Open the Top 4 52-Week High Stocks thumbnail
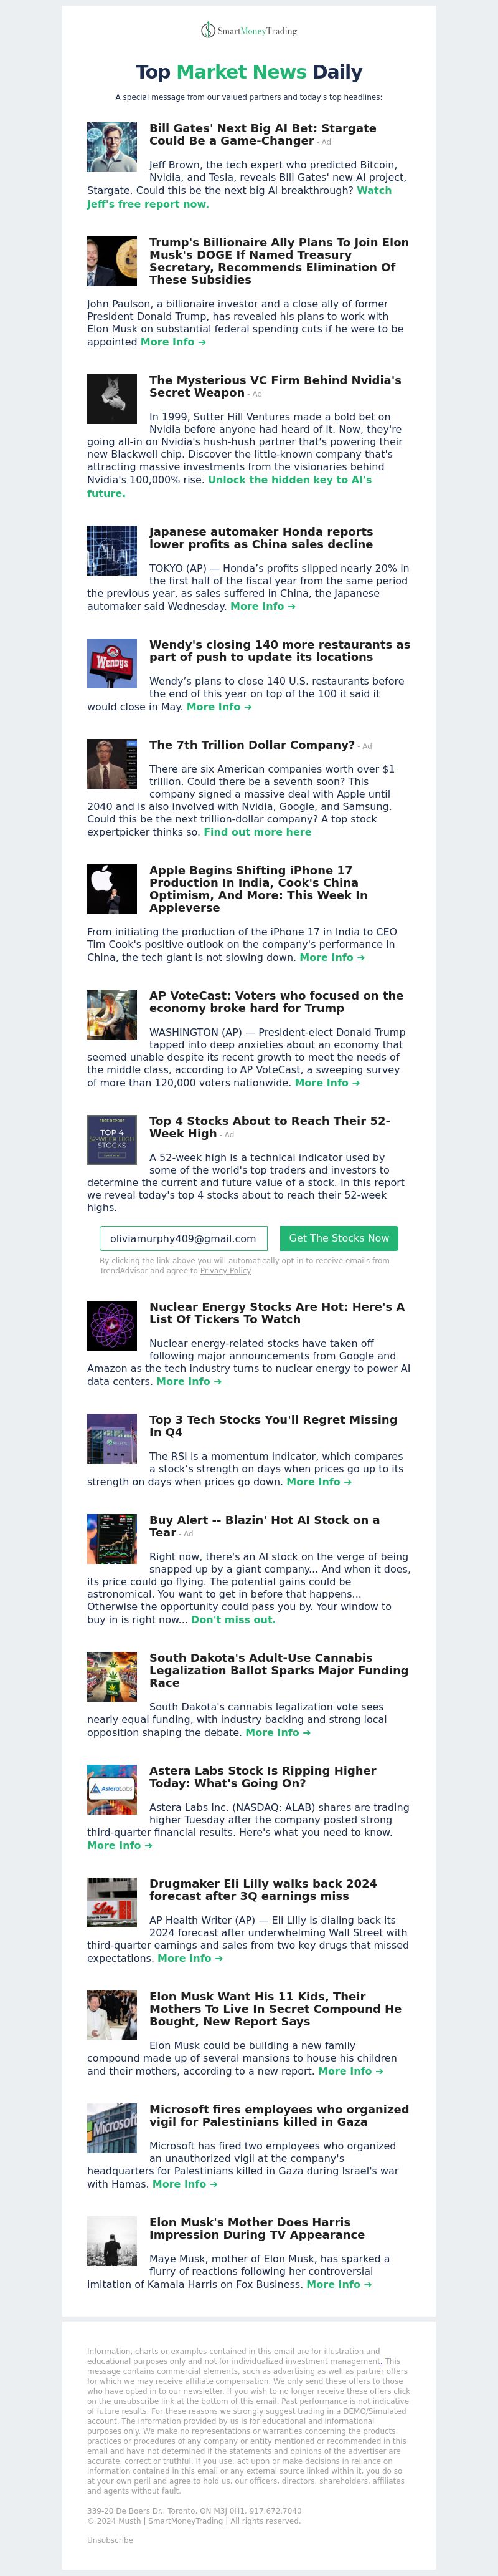 tap(112, 1139)
